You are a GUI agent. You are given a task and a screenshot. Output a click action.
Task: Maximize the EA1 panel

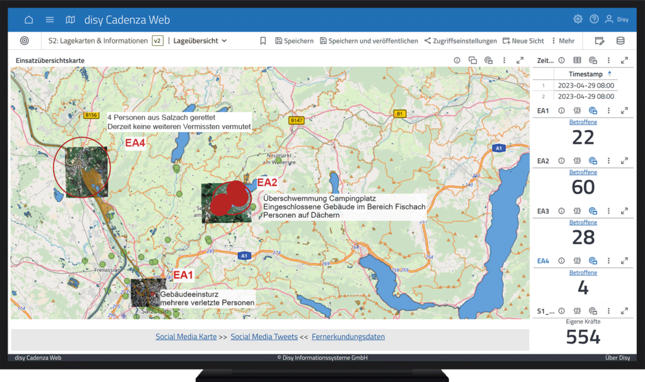(x=624, y=110)
